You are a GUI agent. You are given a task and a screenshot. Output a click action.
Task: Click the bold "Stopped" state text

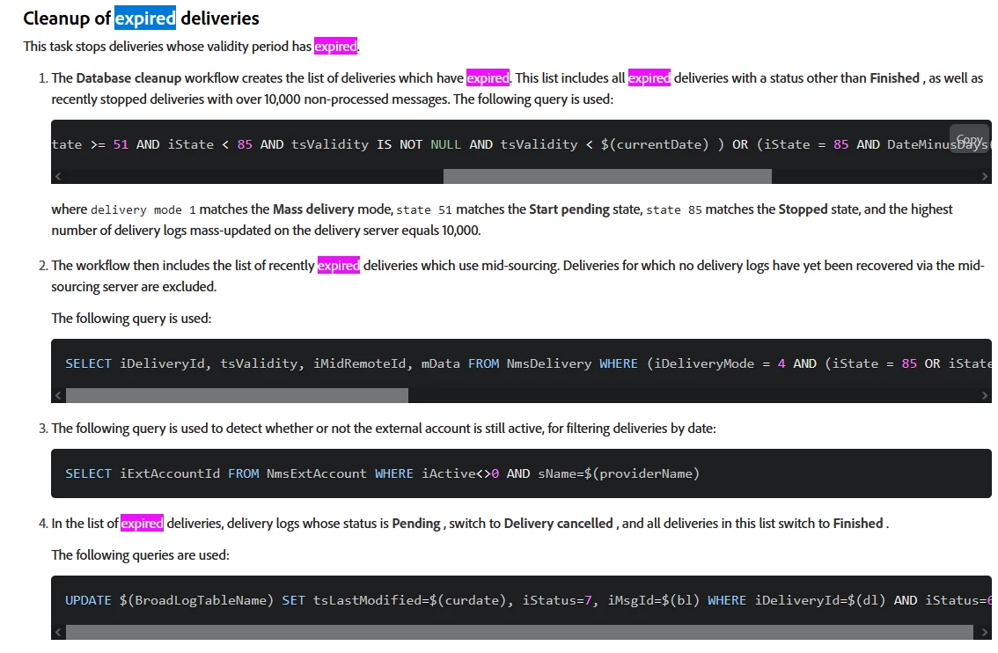803,209
